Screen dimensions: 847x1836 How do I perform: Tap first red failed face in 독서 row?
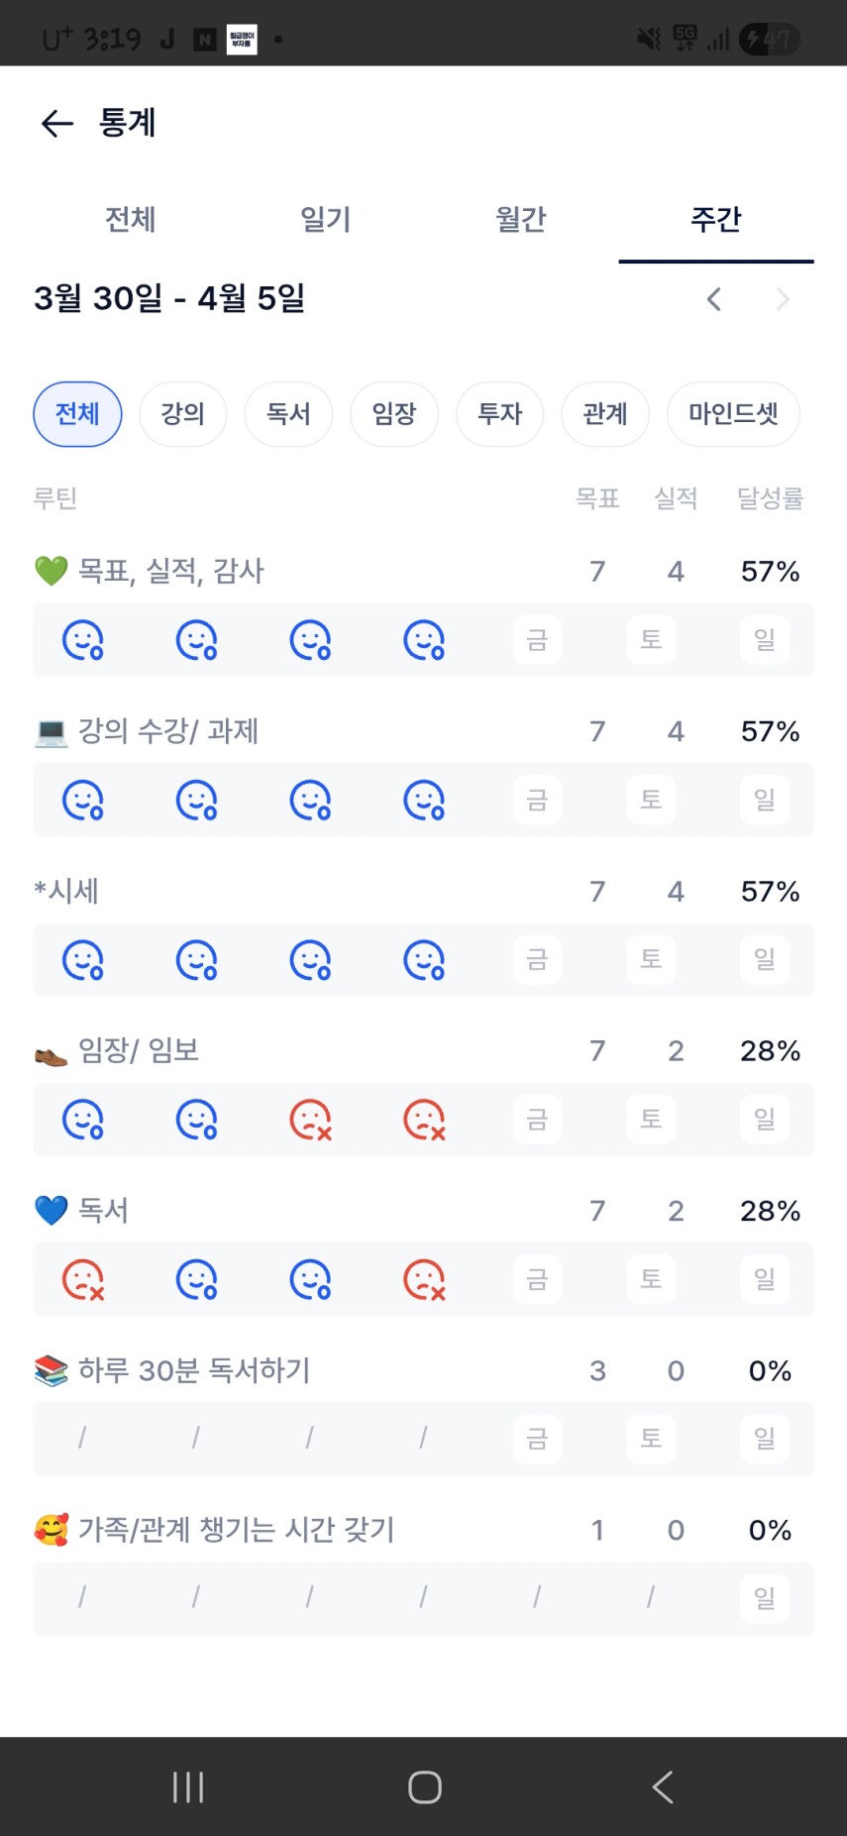click(83, 1279)
